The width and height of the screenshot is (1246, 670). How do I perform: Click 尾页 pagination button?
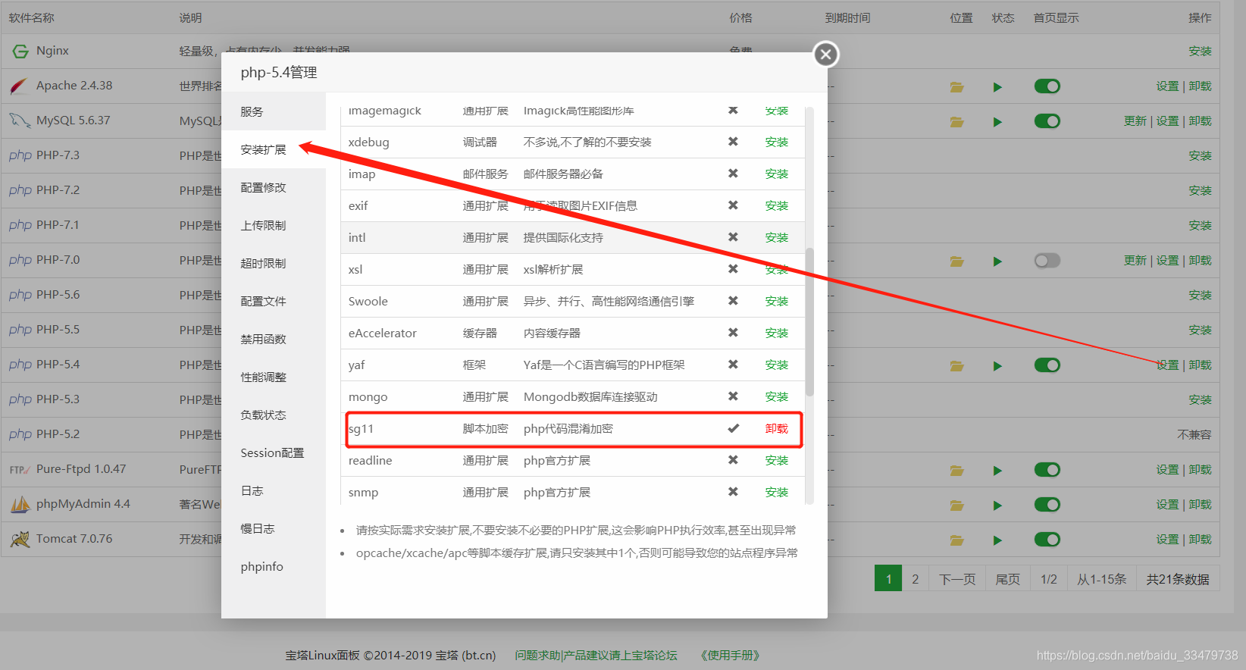click(1008, 579)
